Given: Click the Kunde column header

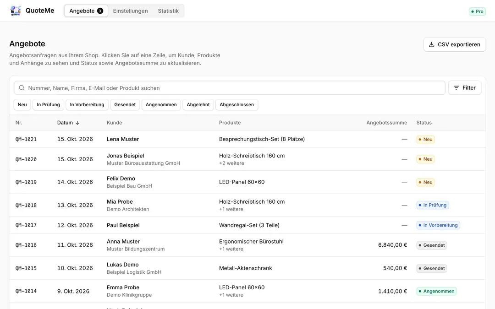Looking at the screenshot, I should click(114, 123).
